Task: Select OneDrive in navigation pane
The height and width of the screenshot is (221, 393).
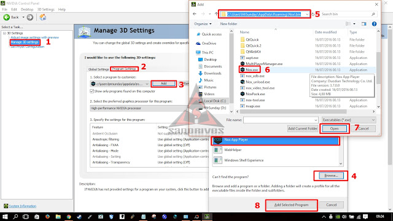Action: 209,44
